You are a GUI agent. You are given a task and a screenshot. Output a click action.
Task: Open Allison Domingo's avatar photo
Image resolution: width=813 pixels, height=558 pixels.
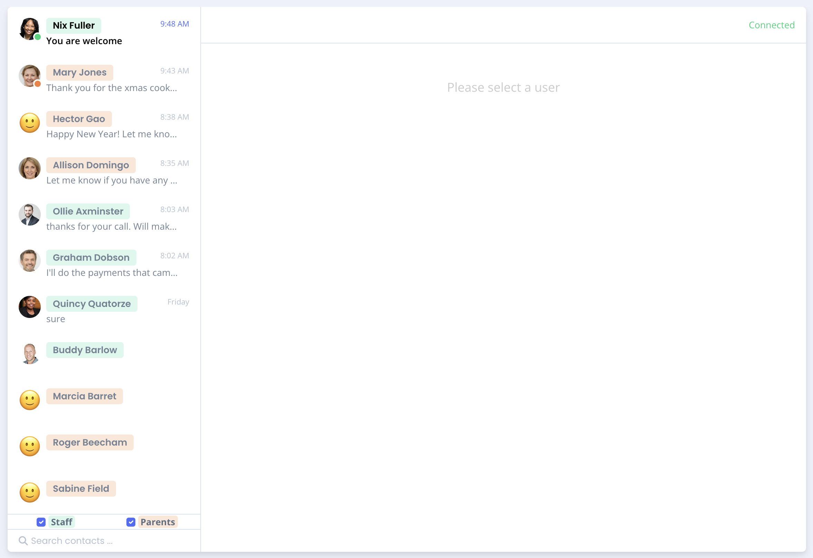coord(29,168)
